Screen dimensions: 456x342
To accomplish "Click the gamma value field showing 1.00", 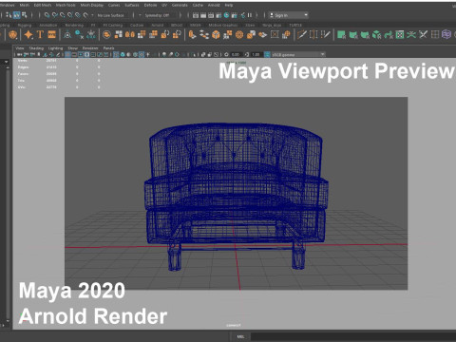I will coord(256,54).
